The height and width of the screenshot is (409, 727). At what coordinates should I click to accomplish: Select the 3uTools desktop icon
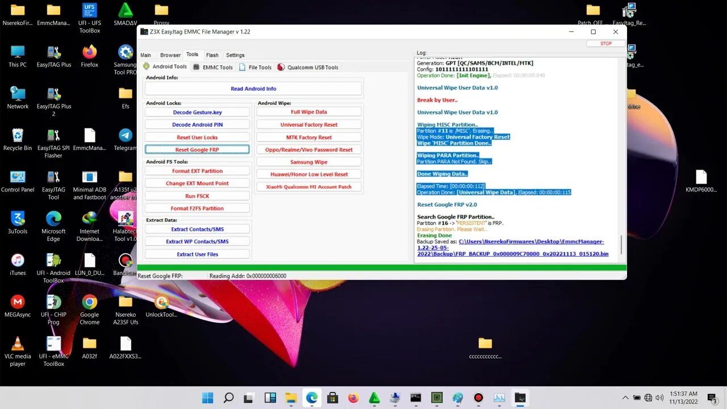pyautogui.click(x=18, y=223)
